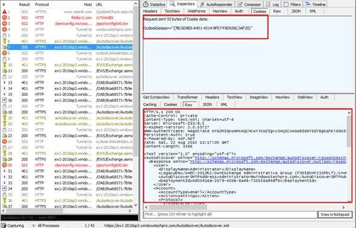Screen dimensions: 356x228
Task: Click the lock tunnel icon on session 5
Action: 4,35
